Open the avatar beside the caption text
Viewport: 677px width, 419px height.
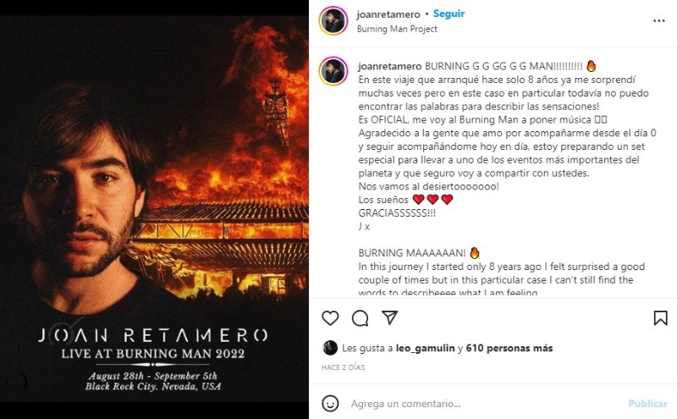(x=333, y=72)
